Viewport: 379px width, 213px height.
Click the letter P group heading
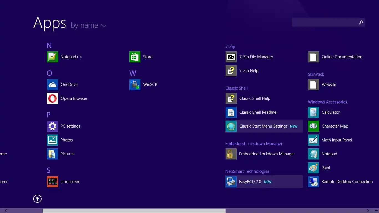(49, 115)
